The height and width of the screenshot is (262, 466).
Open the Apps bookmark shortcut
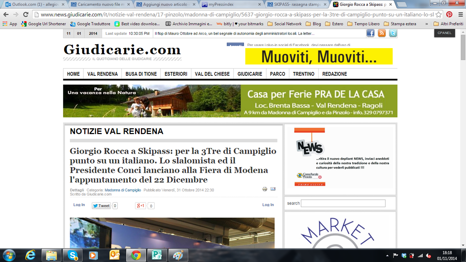click(9, 24)
